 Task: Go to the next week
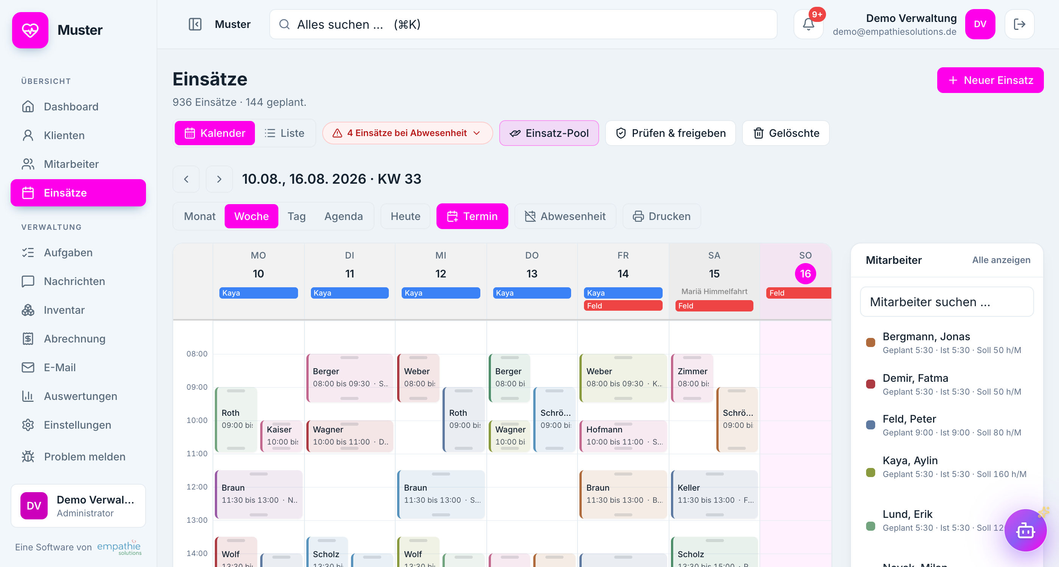pos(219,179)
